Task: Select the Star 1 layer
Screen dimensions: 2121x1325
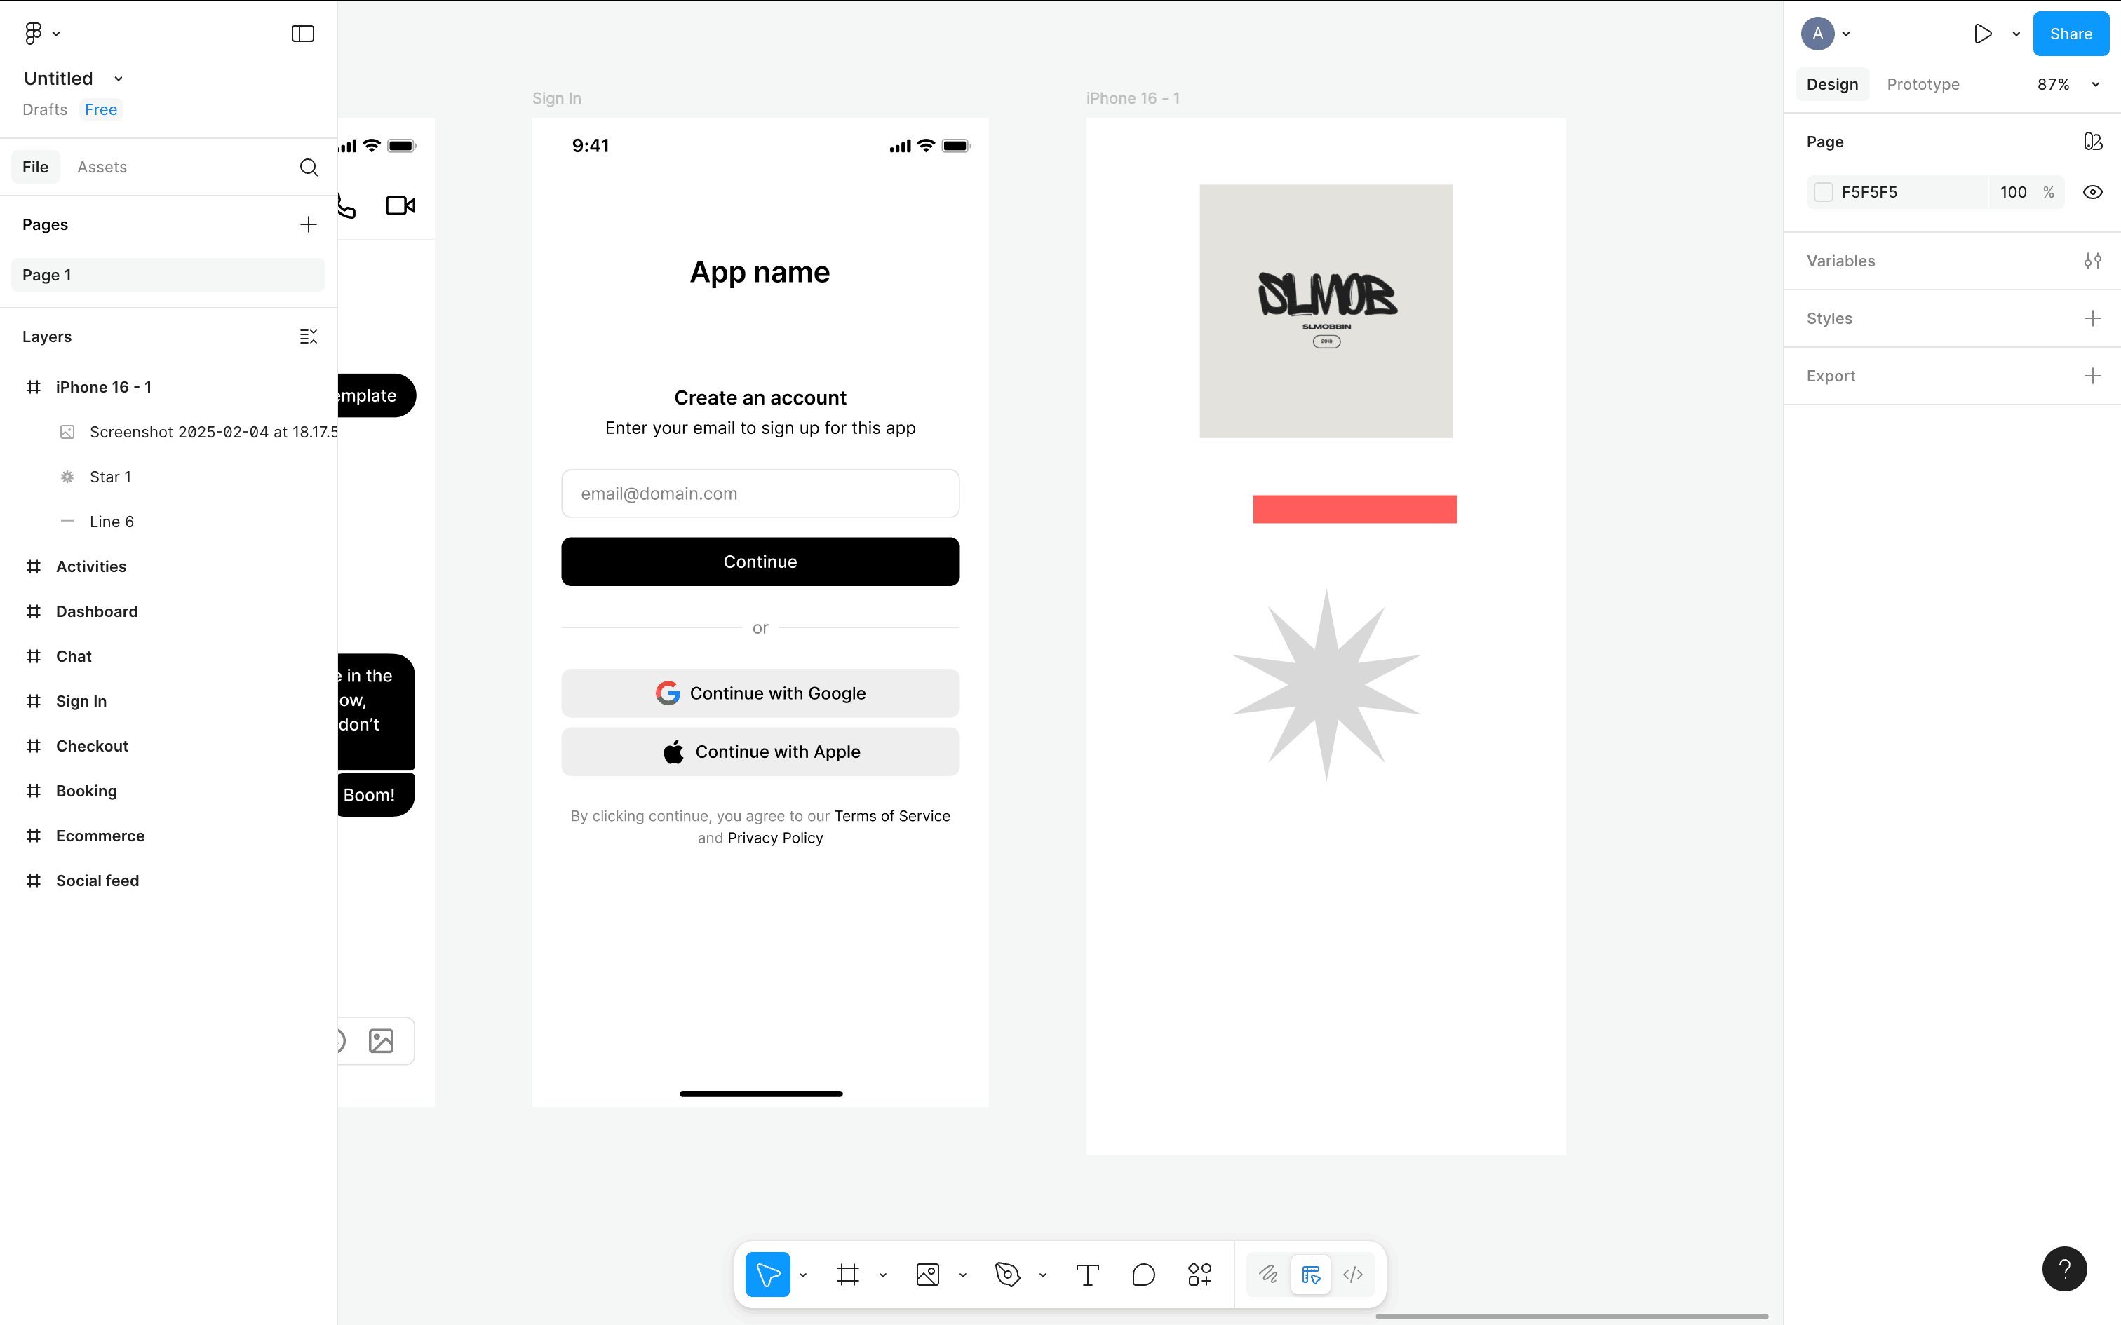Action: (x=110, y=477)
